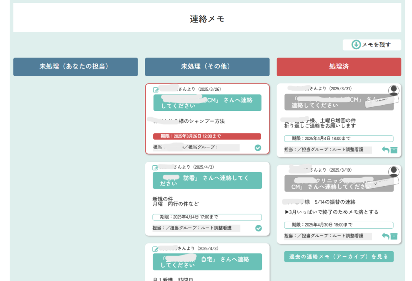Image resolution: width=412 pixels, height=281 pixels.
Task: Select the 未処理（あなたの担当） column header
Action: coord(76,67)
